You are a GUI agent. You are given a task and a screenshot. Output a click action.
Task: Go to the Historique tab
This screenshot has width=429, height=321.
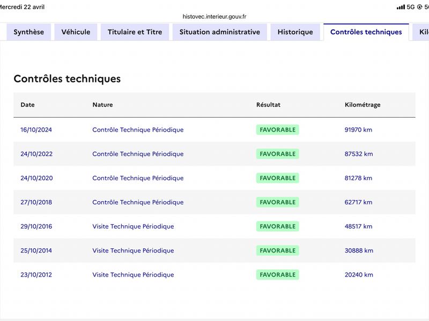click(295, 32)
